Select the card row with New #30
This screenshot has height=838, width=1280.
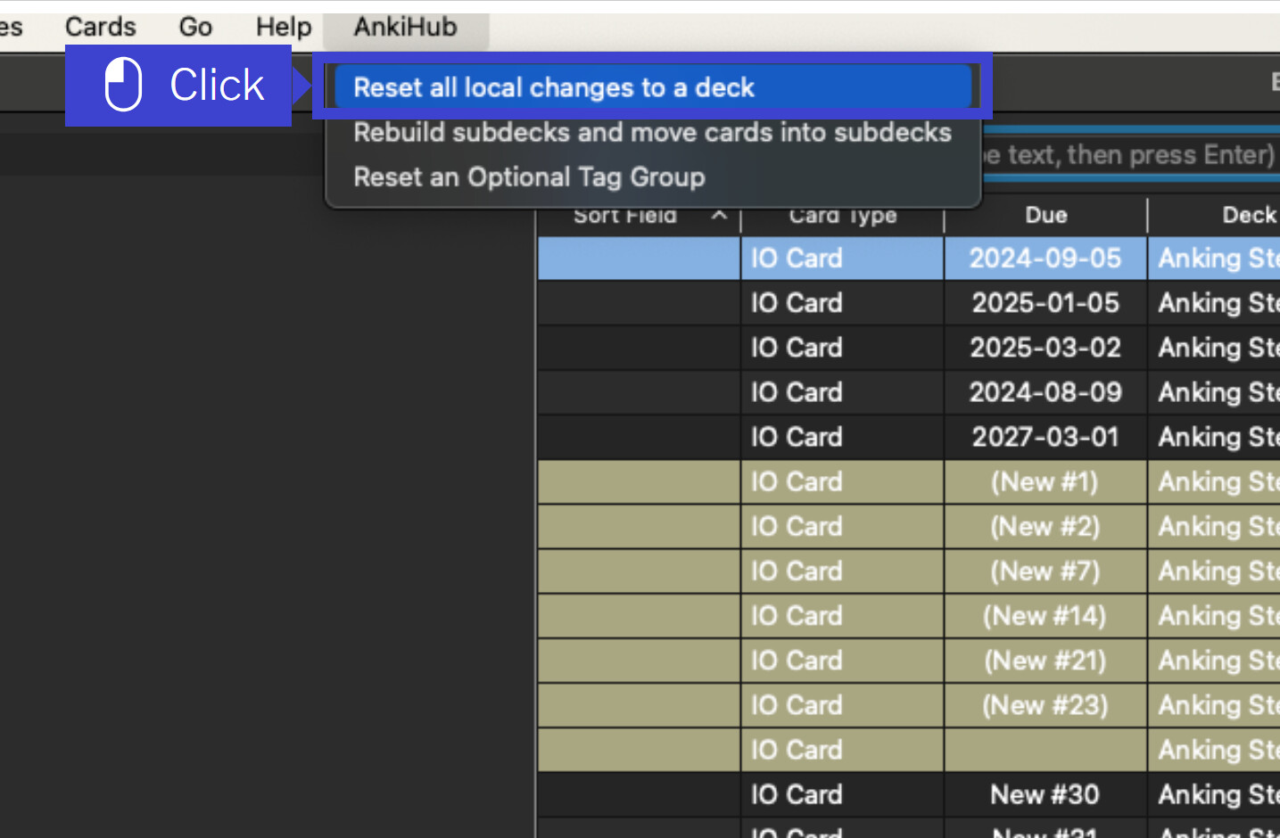(1045, 794)
